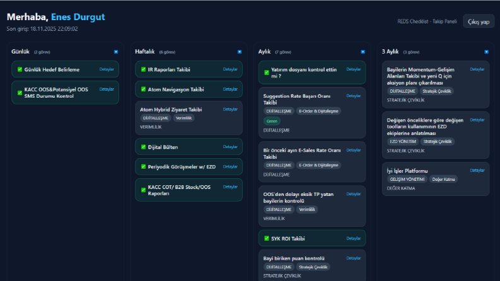This screenshot has height=281, width=500.
Task: Click Verimlilik tag on OOS'den dolayı eksik TP card
Action: [307, 209]
